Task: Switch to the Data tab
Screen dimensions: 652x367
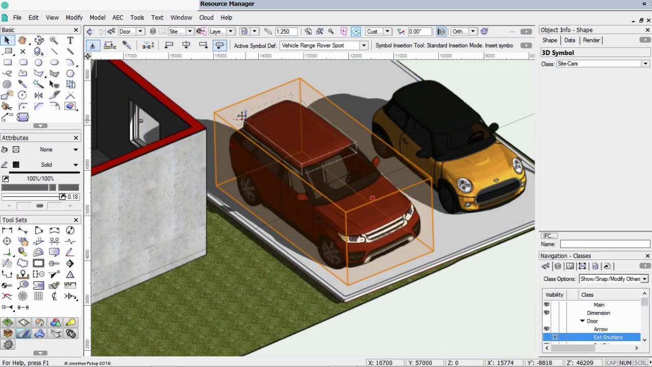Action: click(x=569, y=40)
